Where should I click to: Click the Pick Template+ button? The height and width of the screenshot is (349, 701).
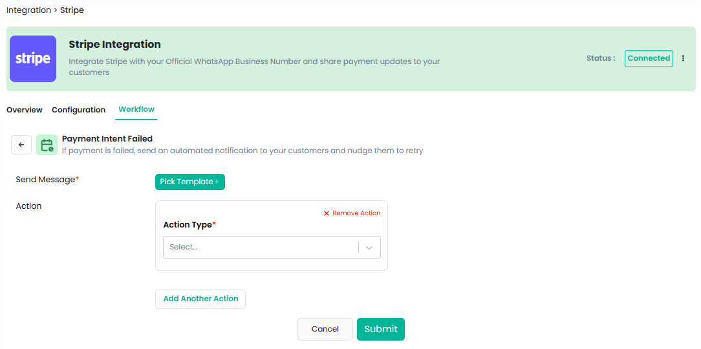click(189, 182)
